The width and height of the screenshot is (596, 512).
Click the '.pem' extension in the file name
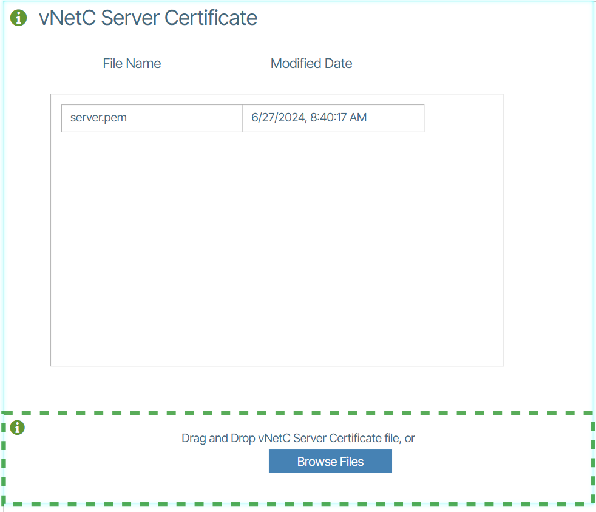coord(115,118)
